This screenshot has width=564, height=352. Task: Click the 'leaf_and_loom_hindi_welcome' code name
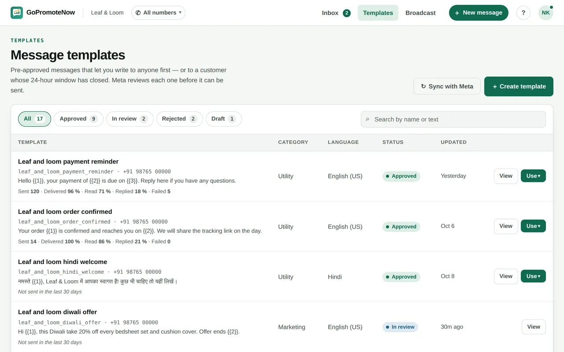[61, 272]
